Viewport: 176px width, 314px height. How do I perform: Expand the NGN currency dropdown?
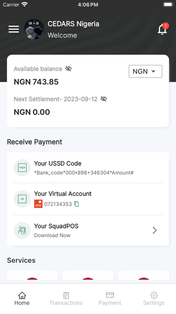click(x=145, y=71)
